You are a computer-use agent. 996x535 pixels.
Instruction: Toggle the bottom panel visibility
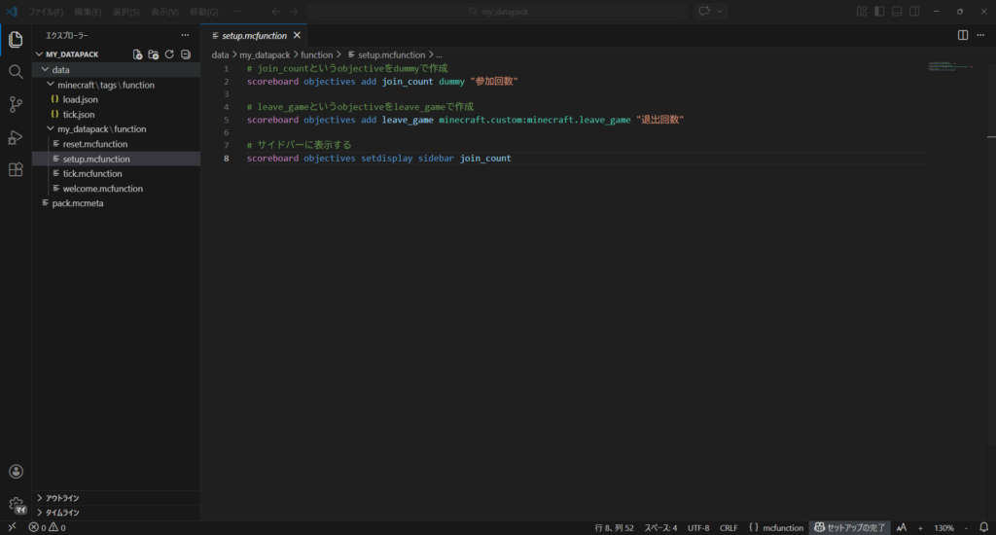(x=897, y=12)
